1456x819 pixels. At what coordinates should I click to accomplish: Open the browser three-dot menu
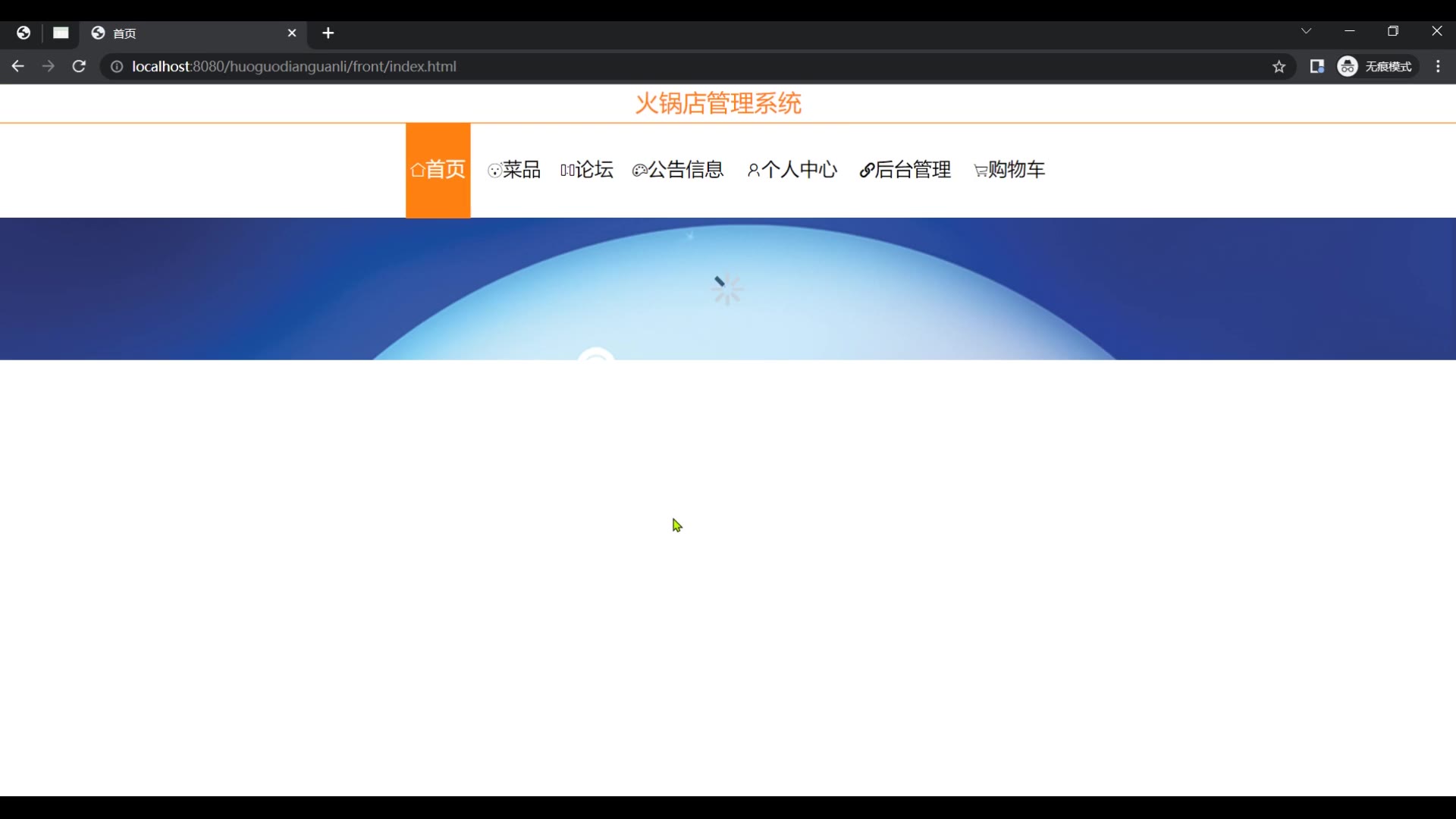(x=1439, y=67)
